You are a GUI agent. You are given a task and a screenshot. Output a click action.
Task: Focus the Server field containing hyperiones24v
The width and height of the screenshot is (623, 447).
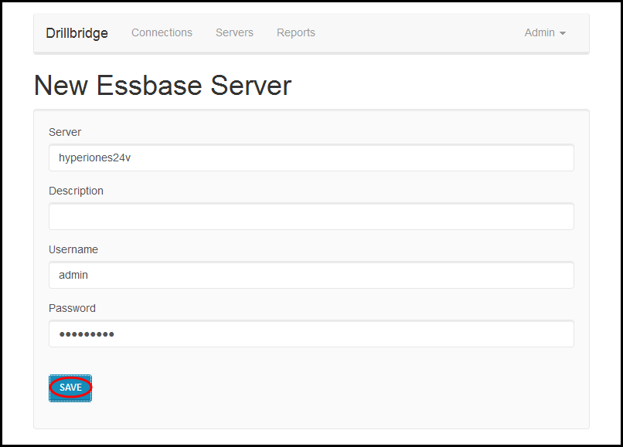pos(311,157)
